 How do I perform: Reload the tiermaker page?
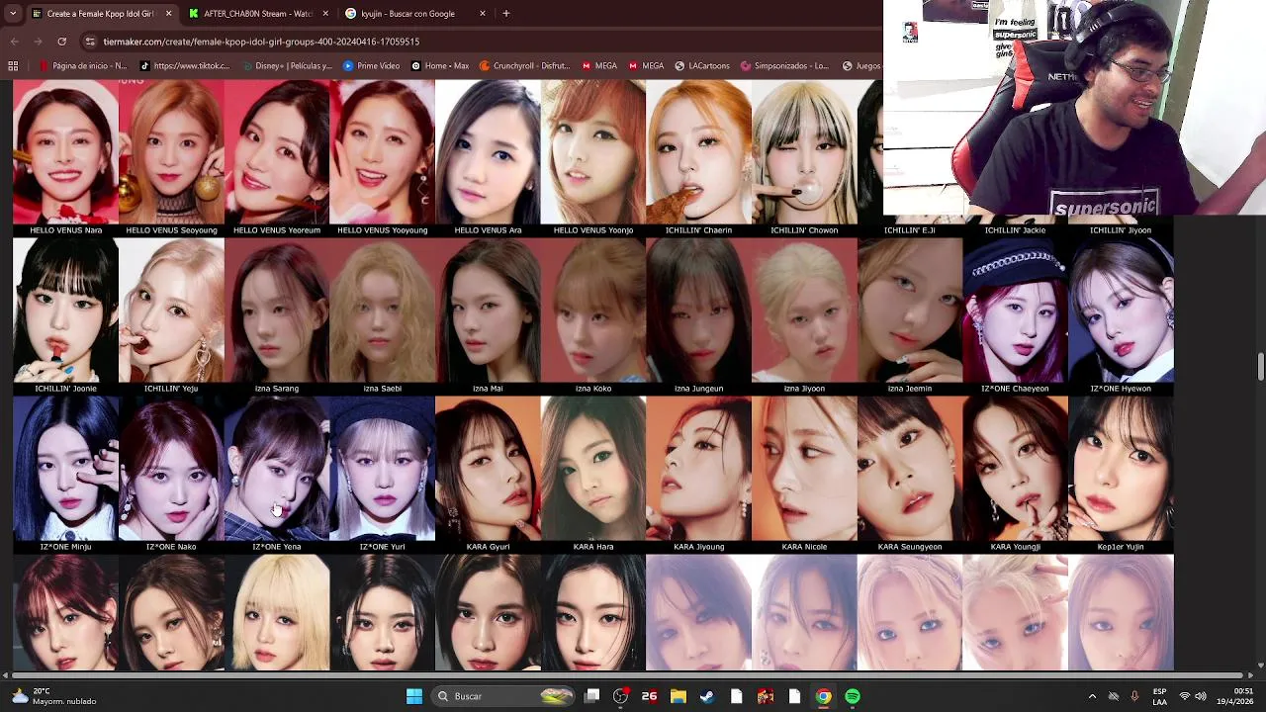pyautogui.click(x=61, y=42)
